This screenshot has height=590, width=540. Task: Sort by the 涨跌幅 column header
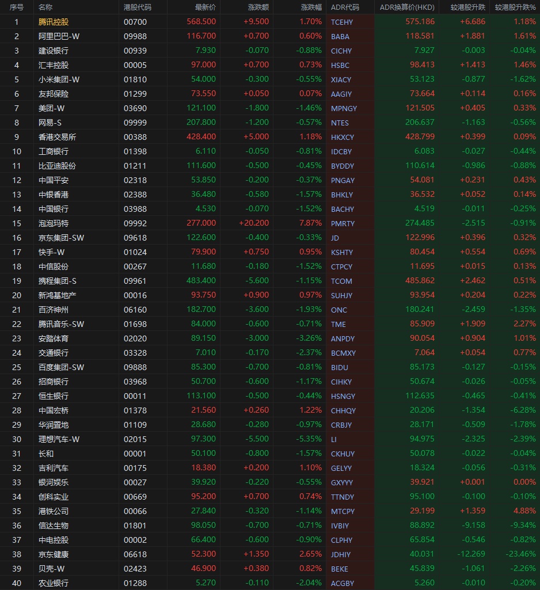[x=311, y=7]
